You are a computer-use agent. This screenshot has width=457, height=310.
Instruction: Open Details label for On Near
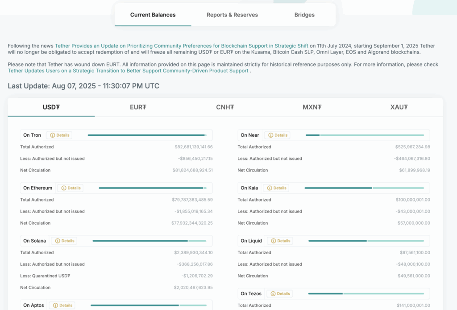281,135
